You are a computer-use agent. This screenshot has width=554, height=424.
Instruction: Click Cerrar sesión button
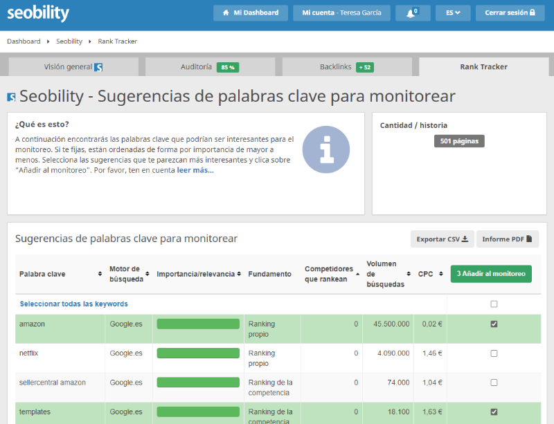tap(510, 13)
